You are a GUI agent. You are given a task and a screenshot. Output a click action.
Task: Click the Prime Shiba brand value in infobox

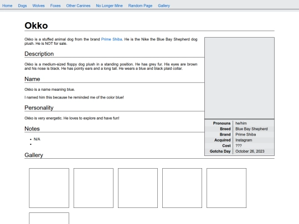pos(246,134)
